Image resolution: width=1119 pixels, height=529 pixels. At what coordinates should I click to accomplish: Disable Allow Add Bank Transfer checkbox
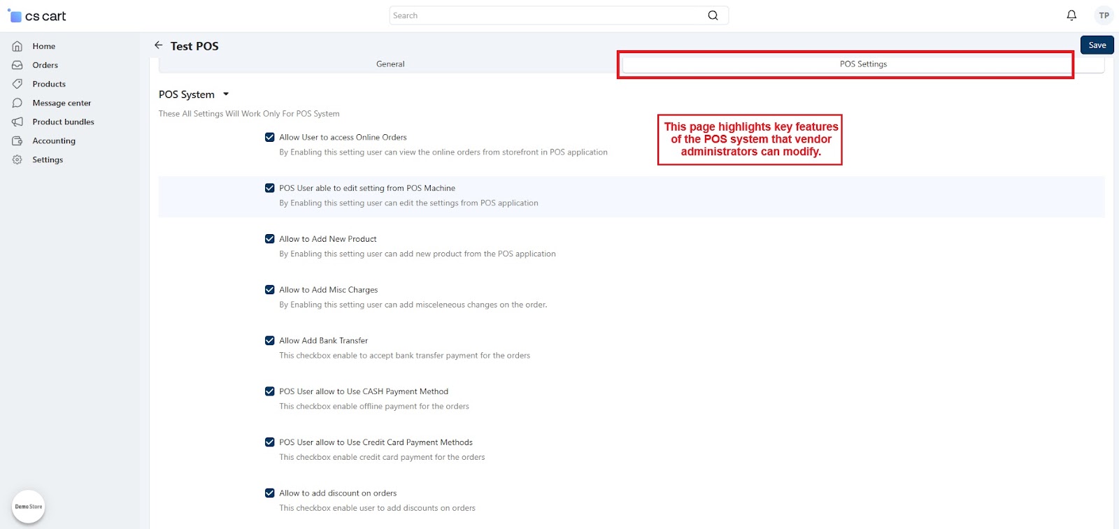tap(270, 340)
